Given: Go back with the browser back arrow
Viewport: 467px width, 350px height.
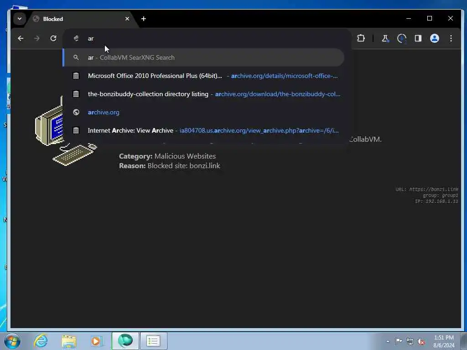Looking at the screenshot, I should coord(21,38).
